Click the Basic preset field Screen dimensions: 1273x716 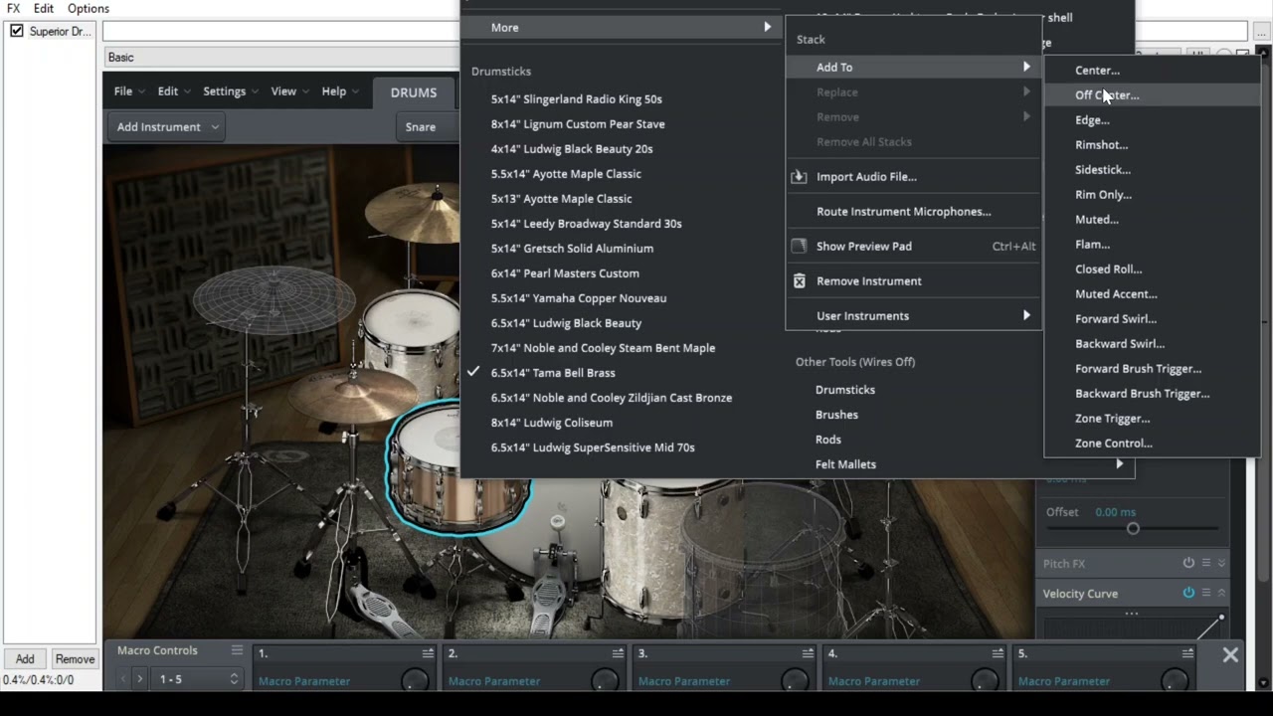click(282, 58)
